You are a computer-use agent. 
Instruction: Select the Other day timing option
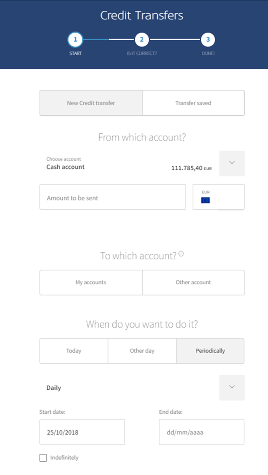click(x=142, y=351)
